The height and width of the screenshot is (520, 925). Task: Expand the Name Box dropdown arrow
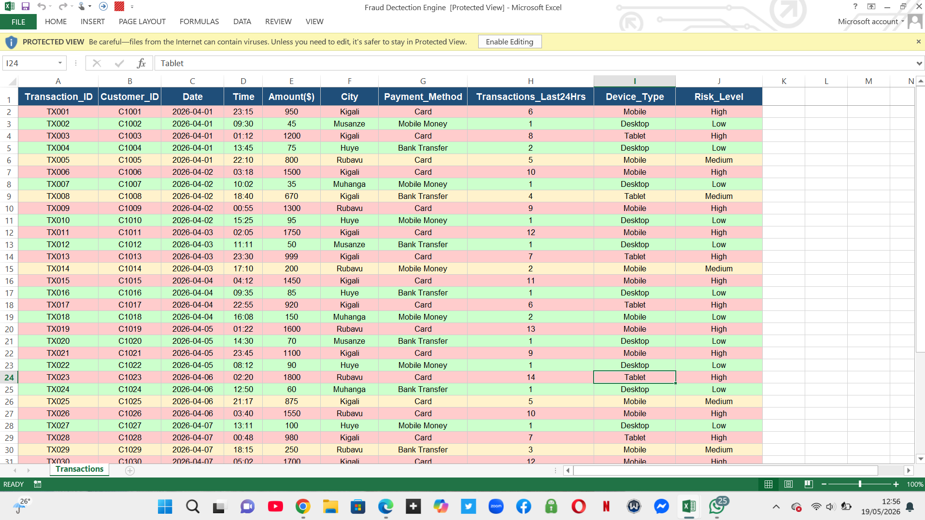tap(60, 63)
